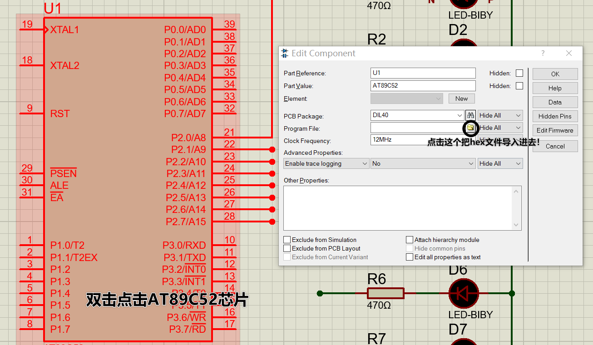This screenshot has height=345, width=593.
Task: Click the RST pin label on U1
Action: tap(60, 113)
